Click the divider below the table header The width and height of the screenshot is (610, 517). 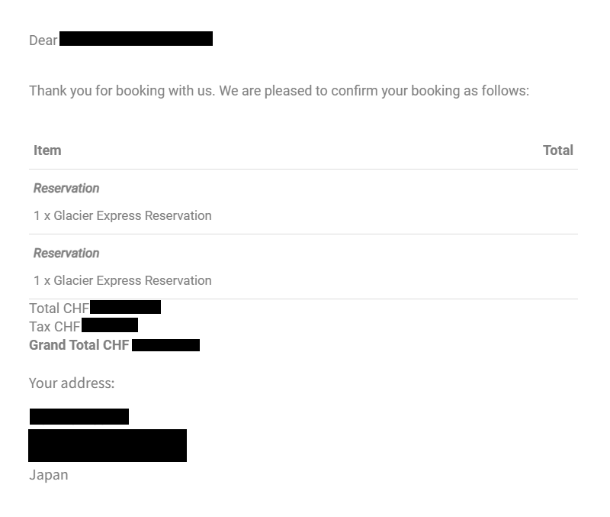pos(303,169)
